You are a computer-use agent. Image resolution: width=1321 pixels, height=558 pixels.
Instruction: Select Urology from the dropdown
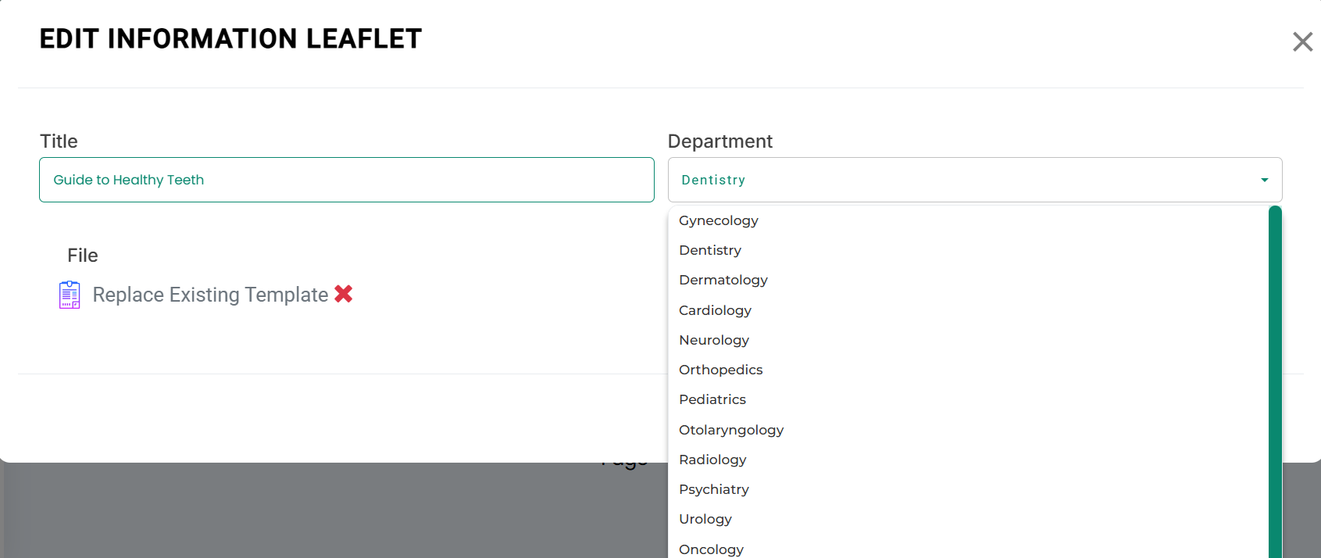click(705, 519)
